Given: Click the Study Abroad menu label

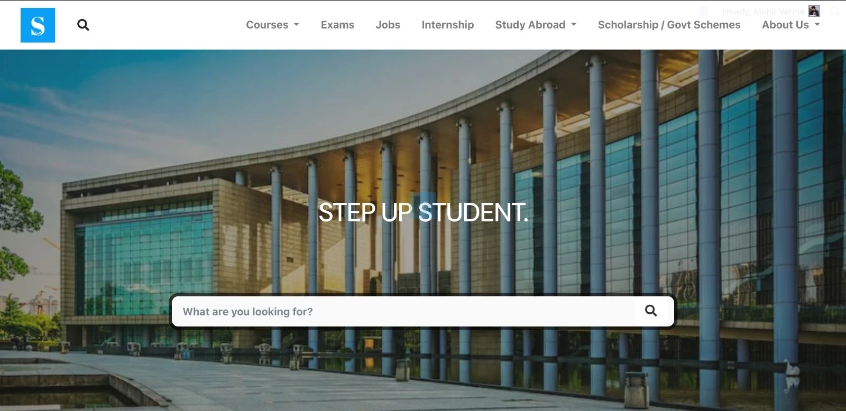Looking at the screenshot, I should coord(530,25).
